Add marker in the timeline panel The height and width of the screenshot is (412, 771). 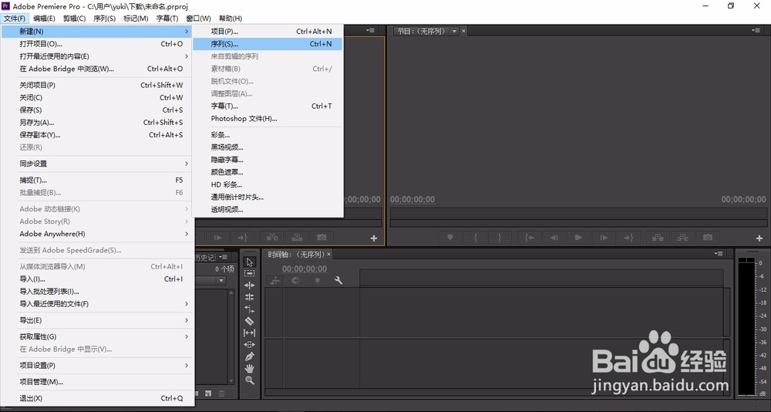click(317, 280)
